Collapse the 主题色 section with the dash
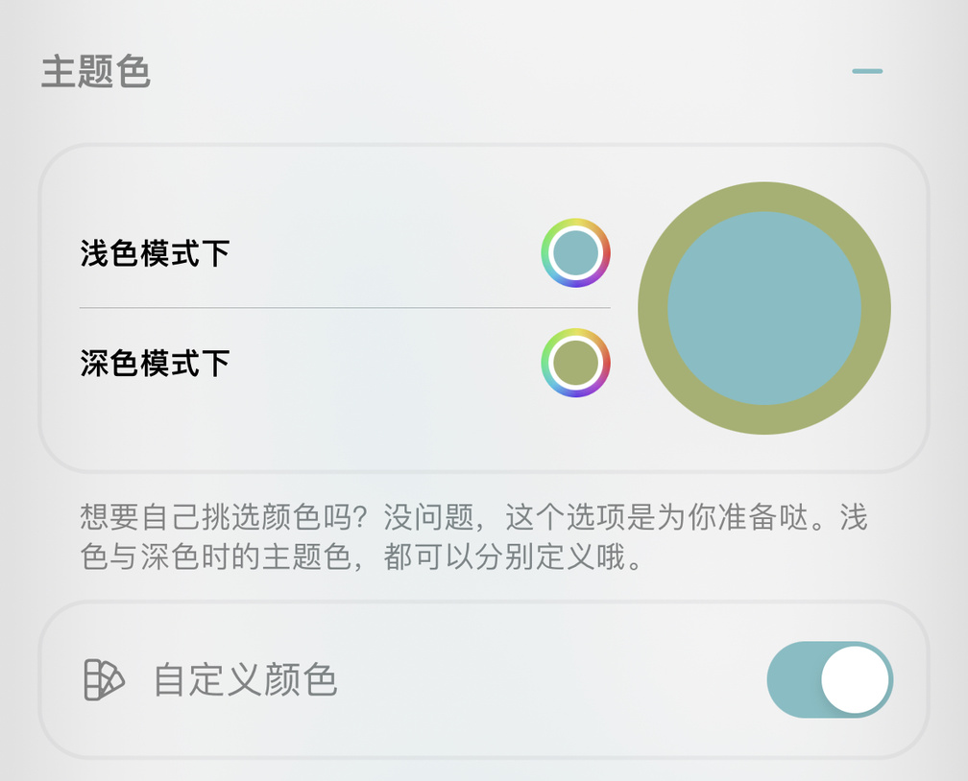Image resolution: width=968 pixels, height=781 pixels. coord(866,71)
